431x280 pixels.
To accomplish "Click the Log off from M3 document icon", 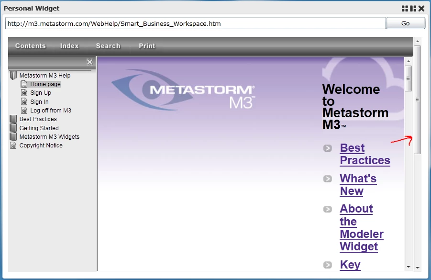I will (x=24, y=110).
